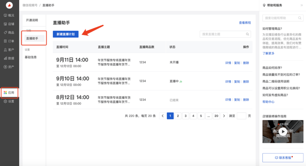Open the 应用 apps section
The height and width of the screenshot is (166, 306).
pos(9,93)
